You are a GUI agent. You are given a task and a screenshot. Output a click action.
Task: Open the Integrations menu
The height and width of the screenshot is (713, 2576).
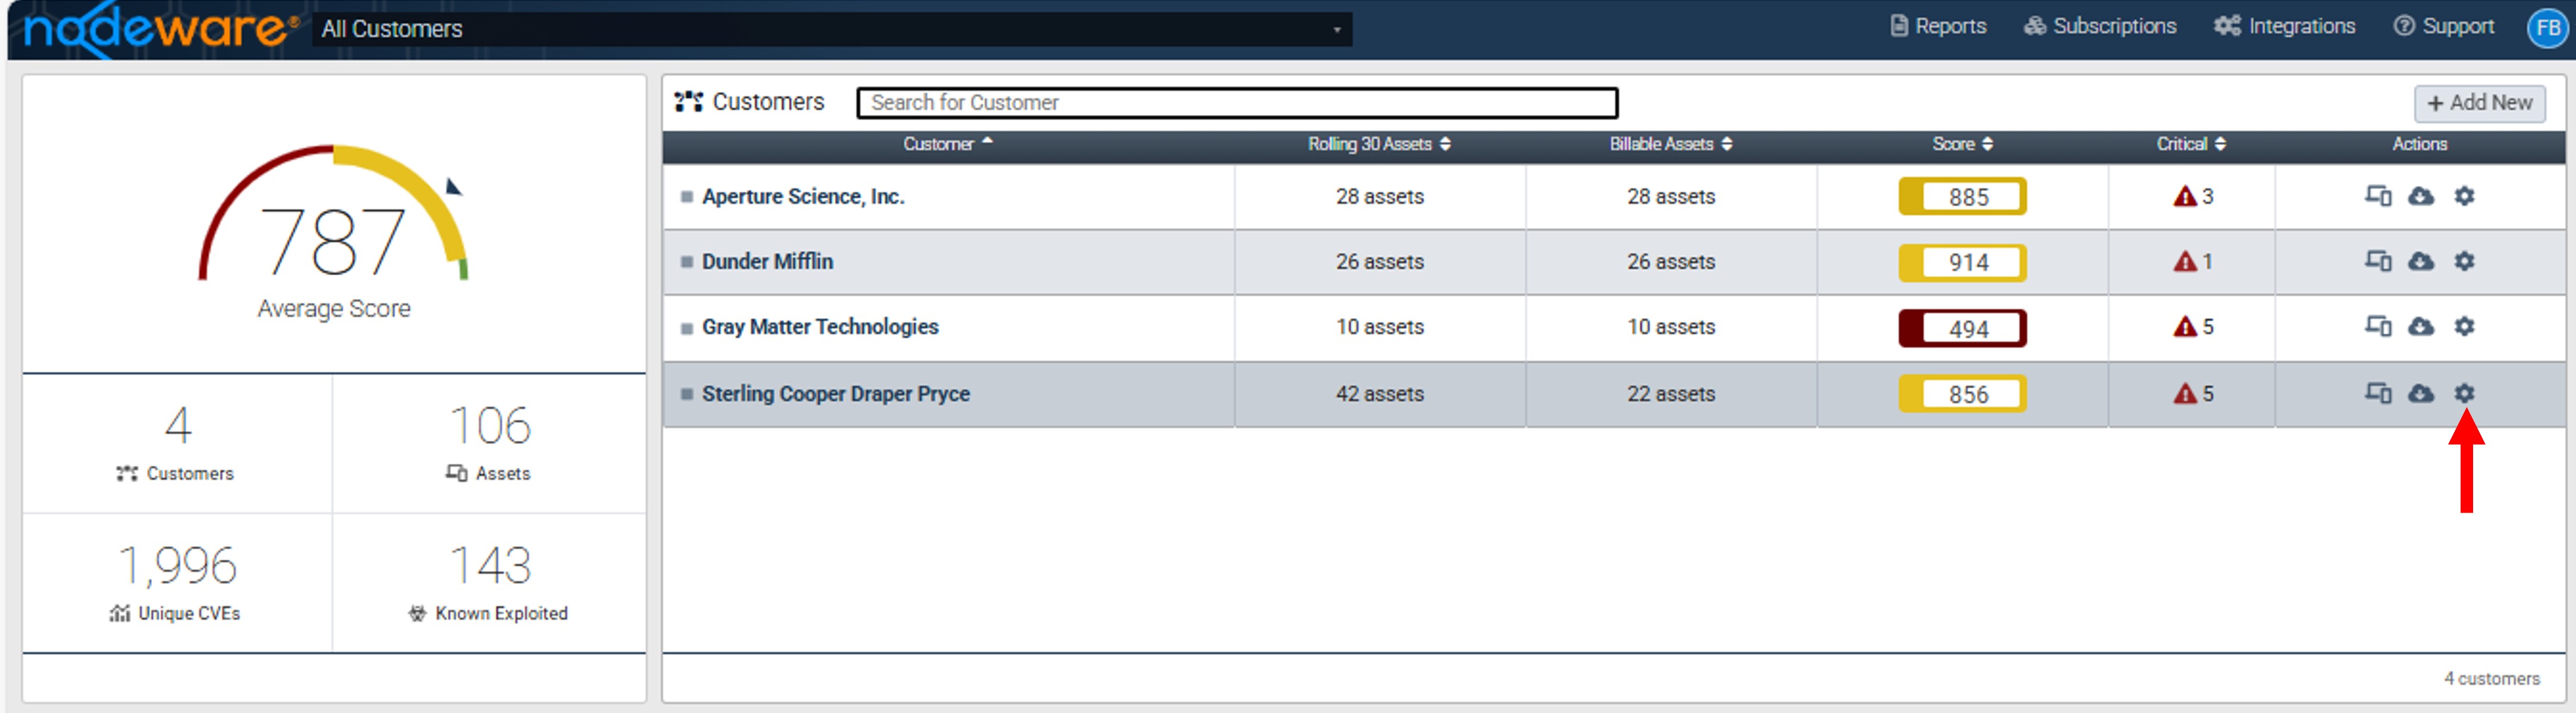pos(2284,26)
